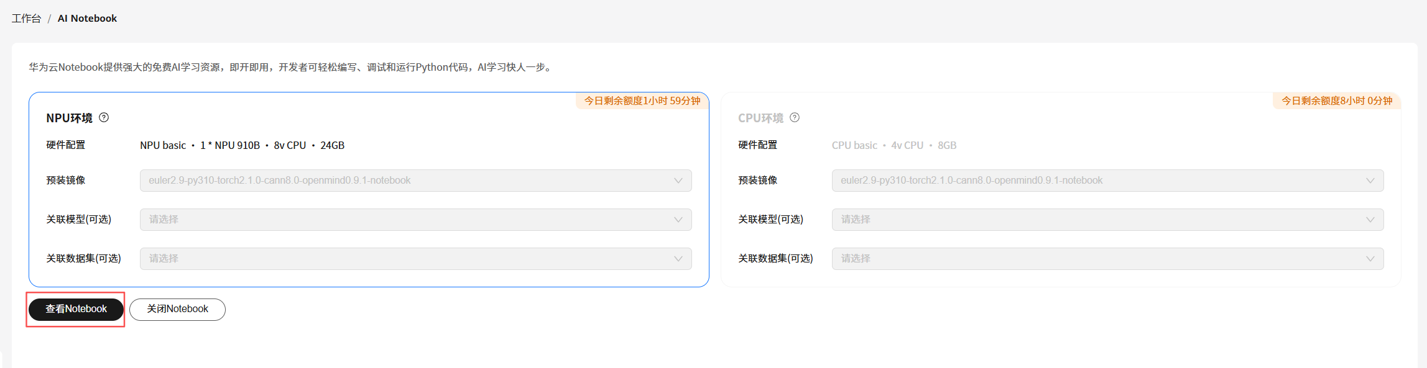Click the CPU remaining quota badge
This screenshot has height=368, width=1427.
[x=1337, y=101]
